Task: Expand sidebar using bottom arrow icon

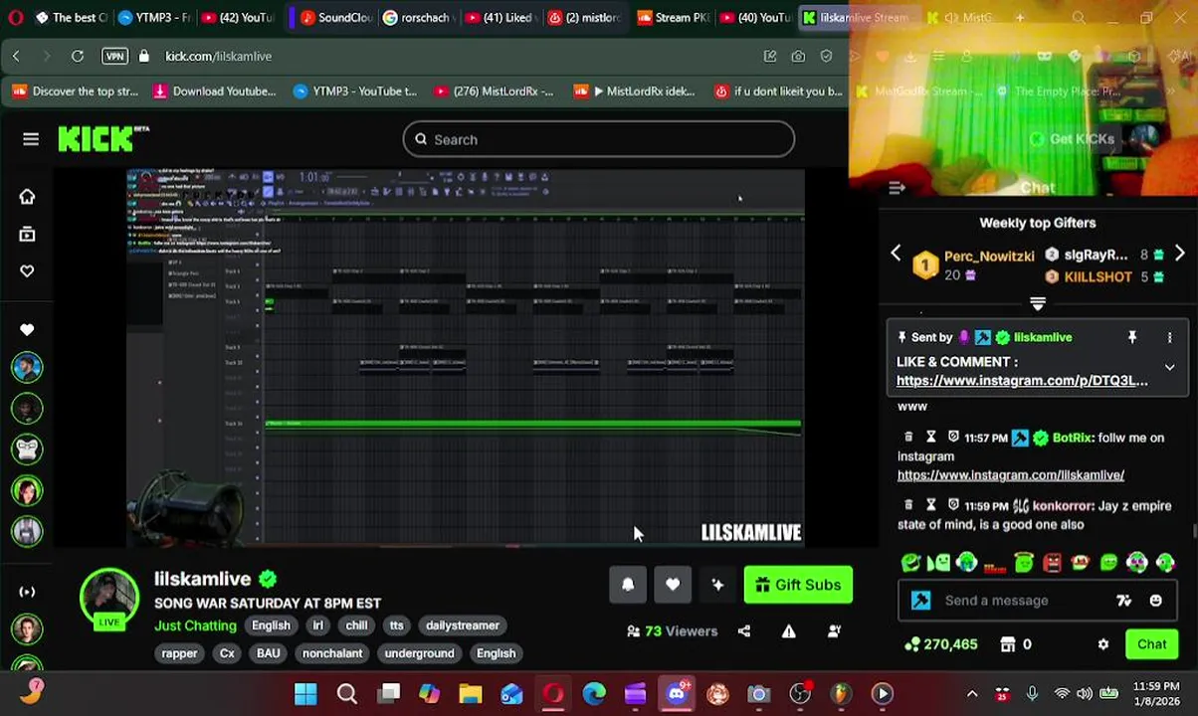Action: (27, 592)
